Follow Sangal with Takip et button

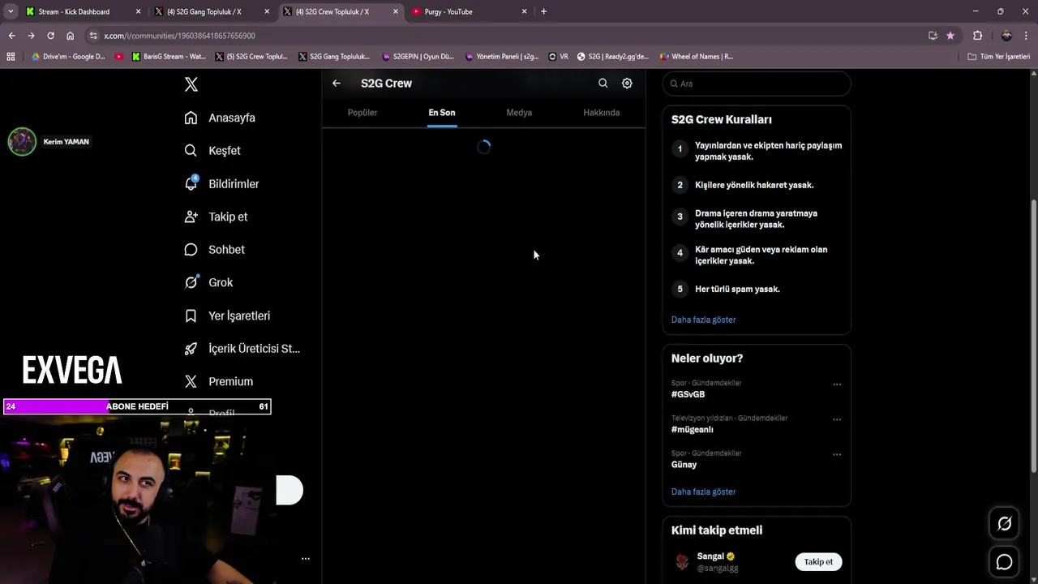pos(818,561)
